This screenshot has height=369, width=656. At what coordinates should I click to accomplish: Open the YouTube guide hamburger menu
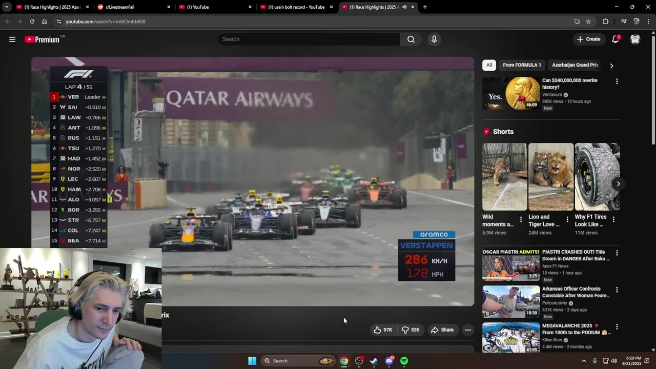pyautogui.click(x=12, y=39)
